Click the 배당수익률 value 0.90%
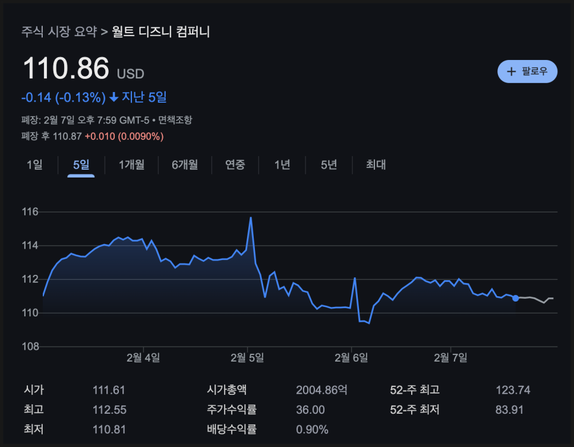 point(313,429)
